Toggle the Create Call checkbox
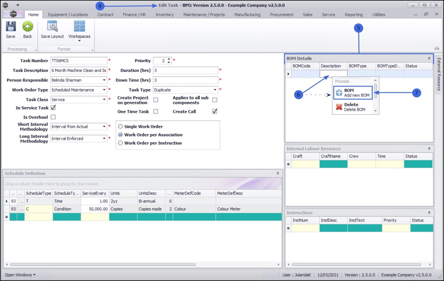This screenshot has height=281, width=444. click(x=214, y=111)
